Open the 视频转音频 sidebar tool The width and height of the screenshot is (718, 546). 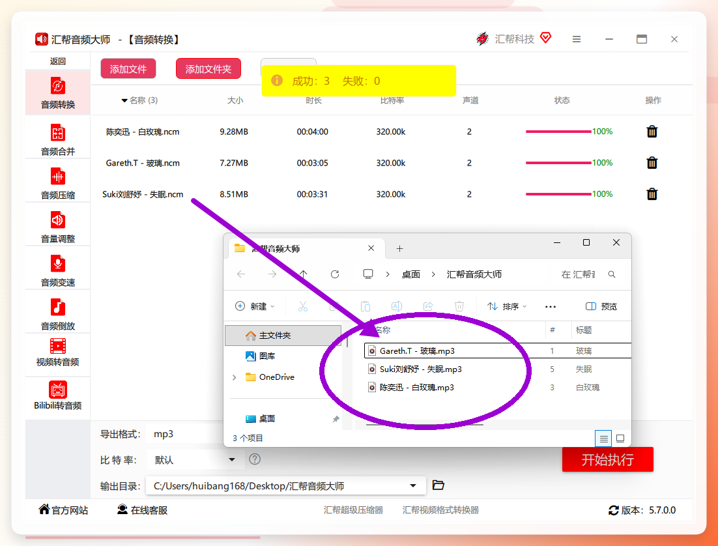(x=58, y=352)
